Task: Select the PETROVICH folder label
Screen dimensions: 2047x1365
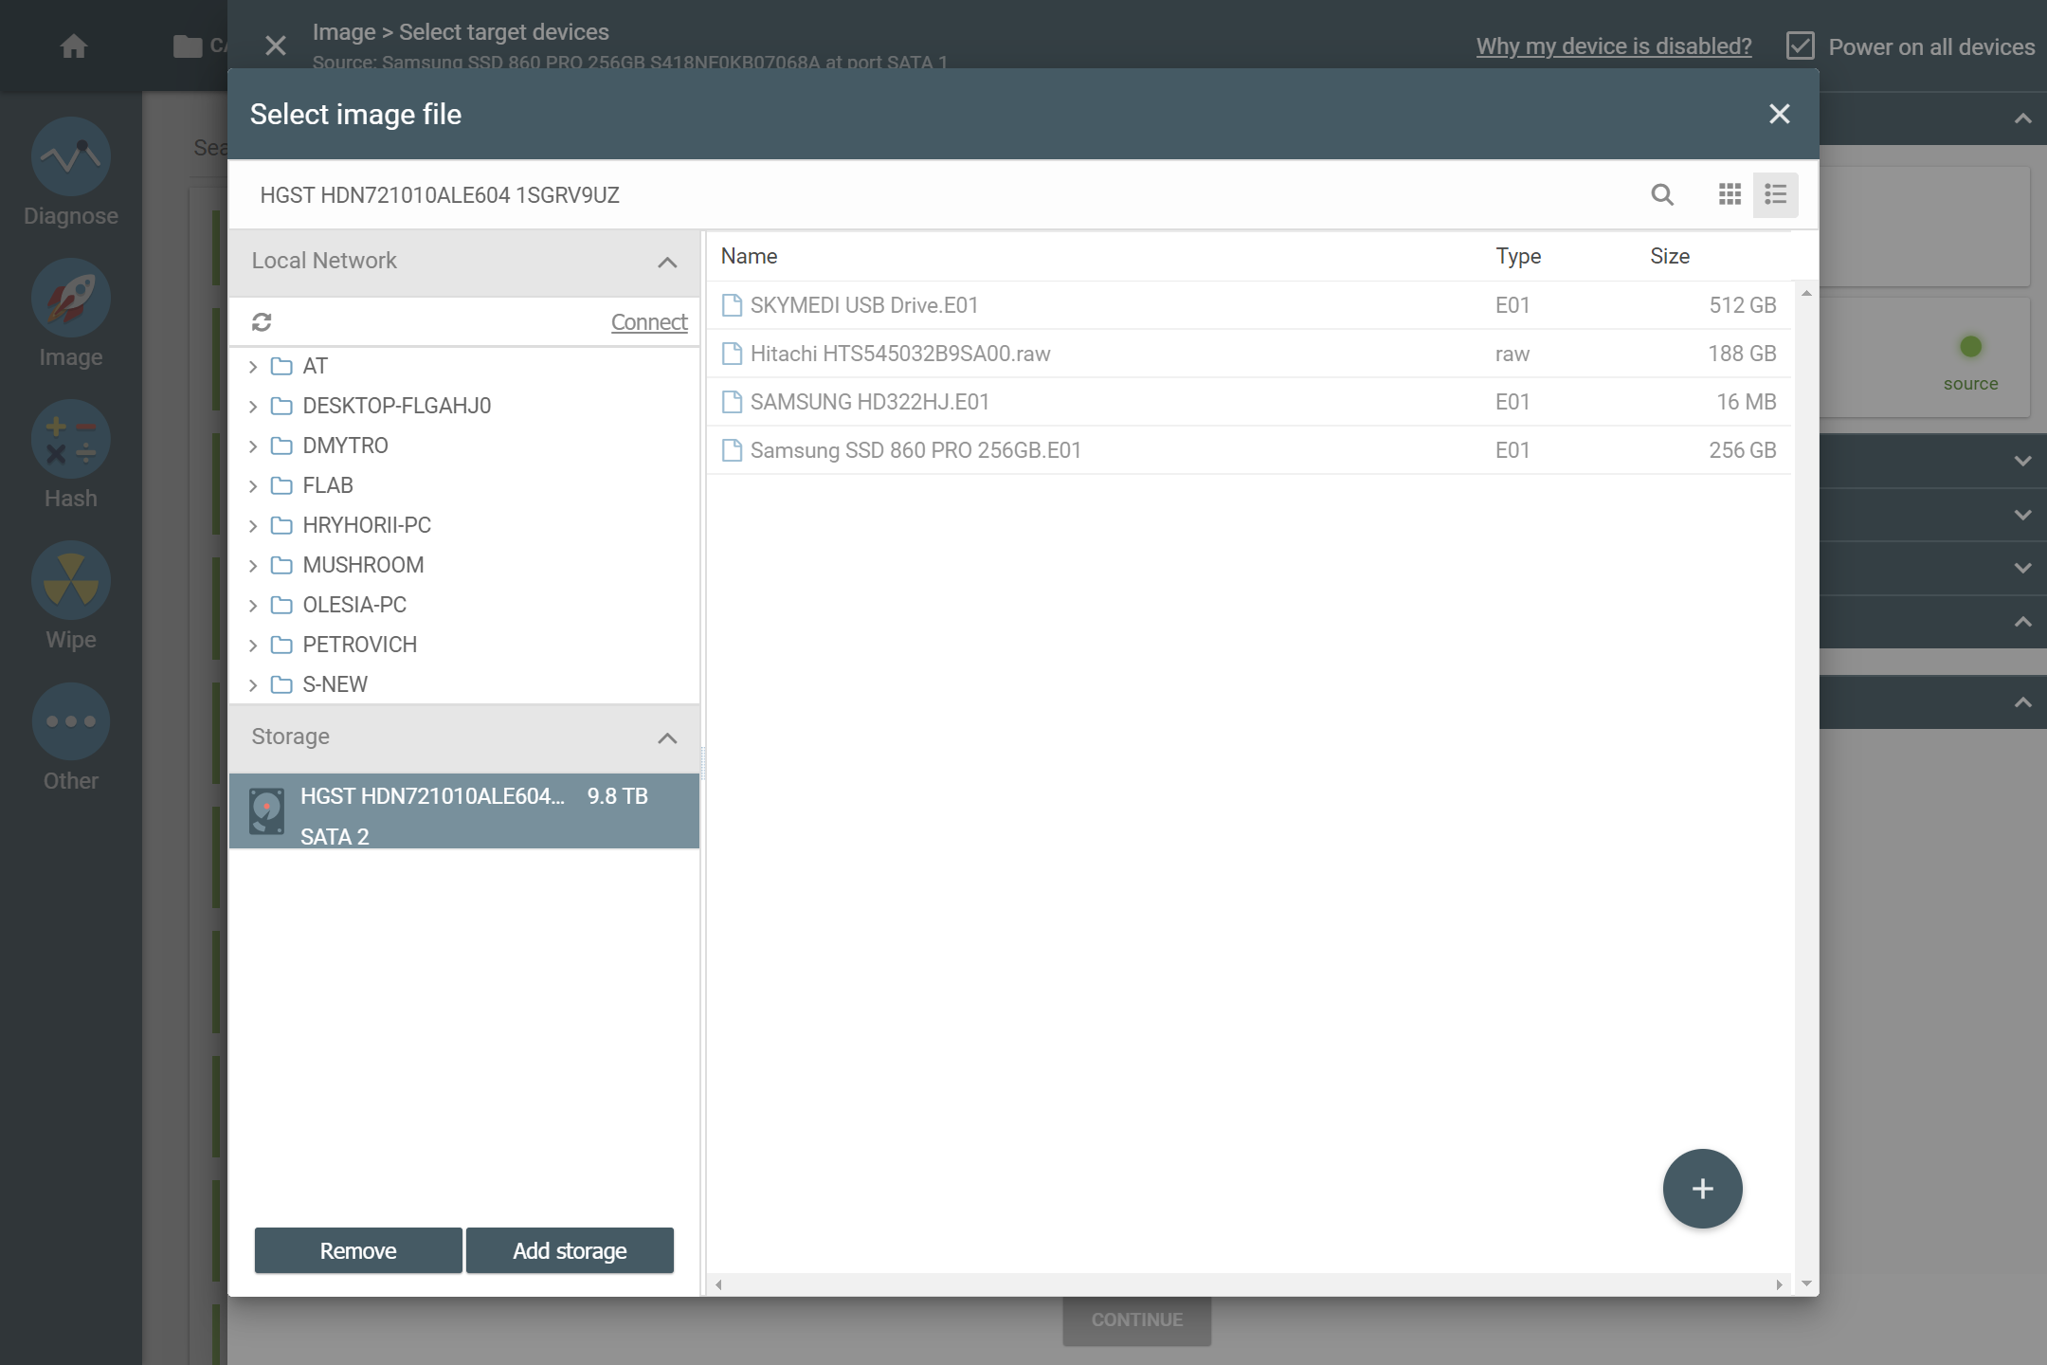Action: point(359,645)
